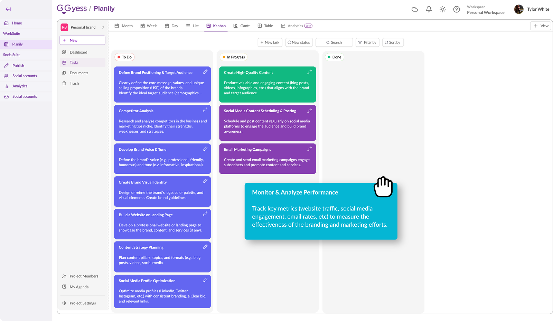553x321 pixels.
Task: Select Documents in the project menu
Action: (79, 73)
